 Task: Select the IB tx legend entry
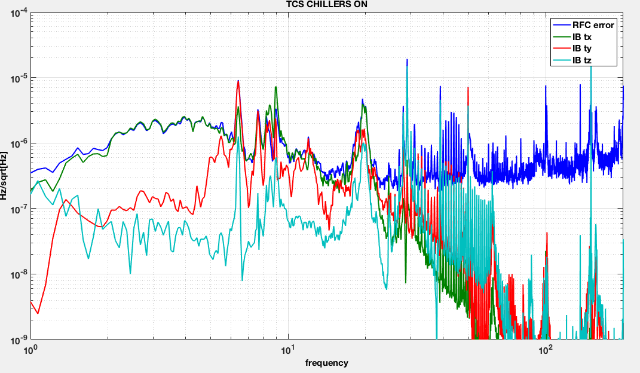click(572, 37)
